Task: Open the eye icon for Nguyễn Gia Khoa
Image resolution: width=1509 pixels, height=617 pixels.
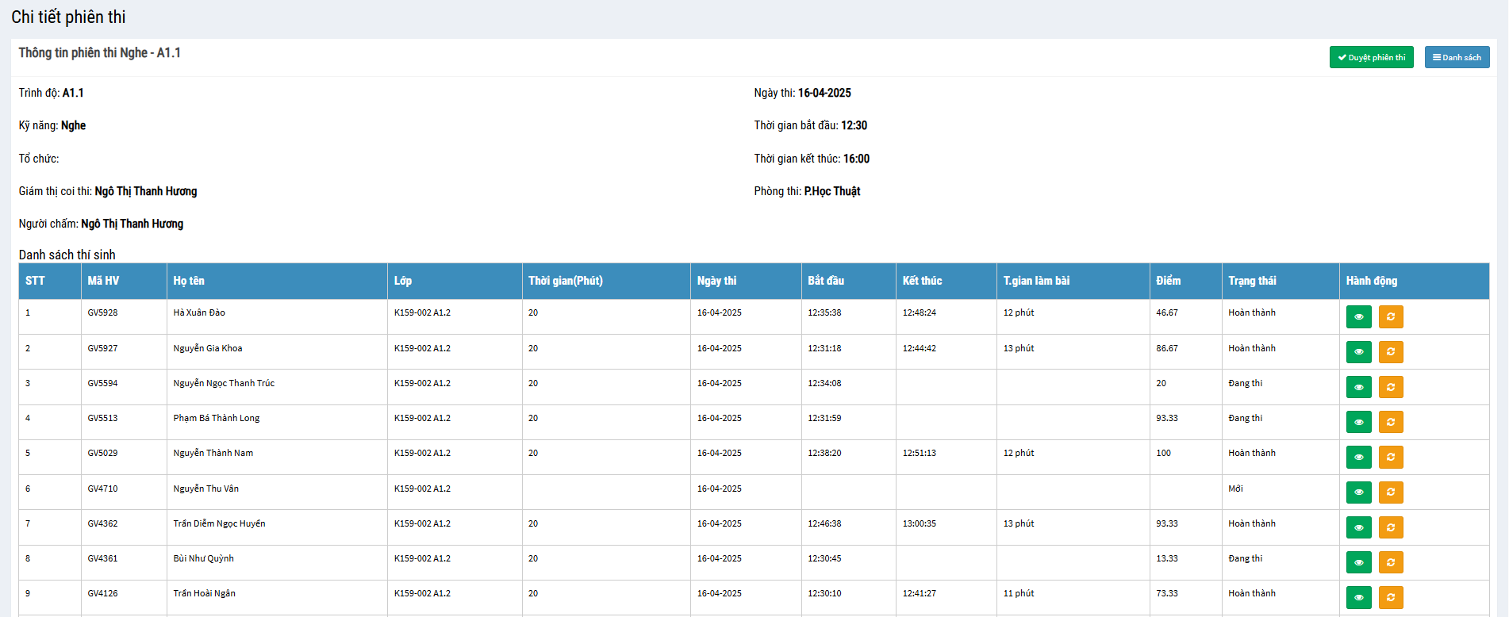Action: 1358,352
